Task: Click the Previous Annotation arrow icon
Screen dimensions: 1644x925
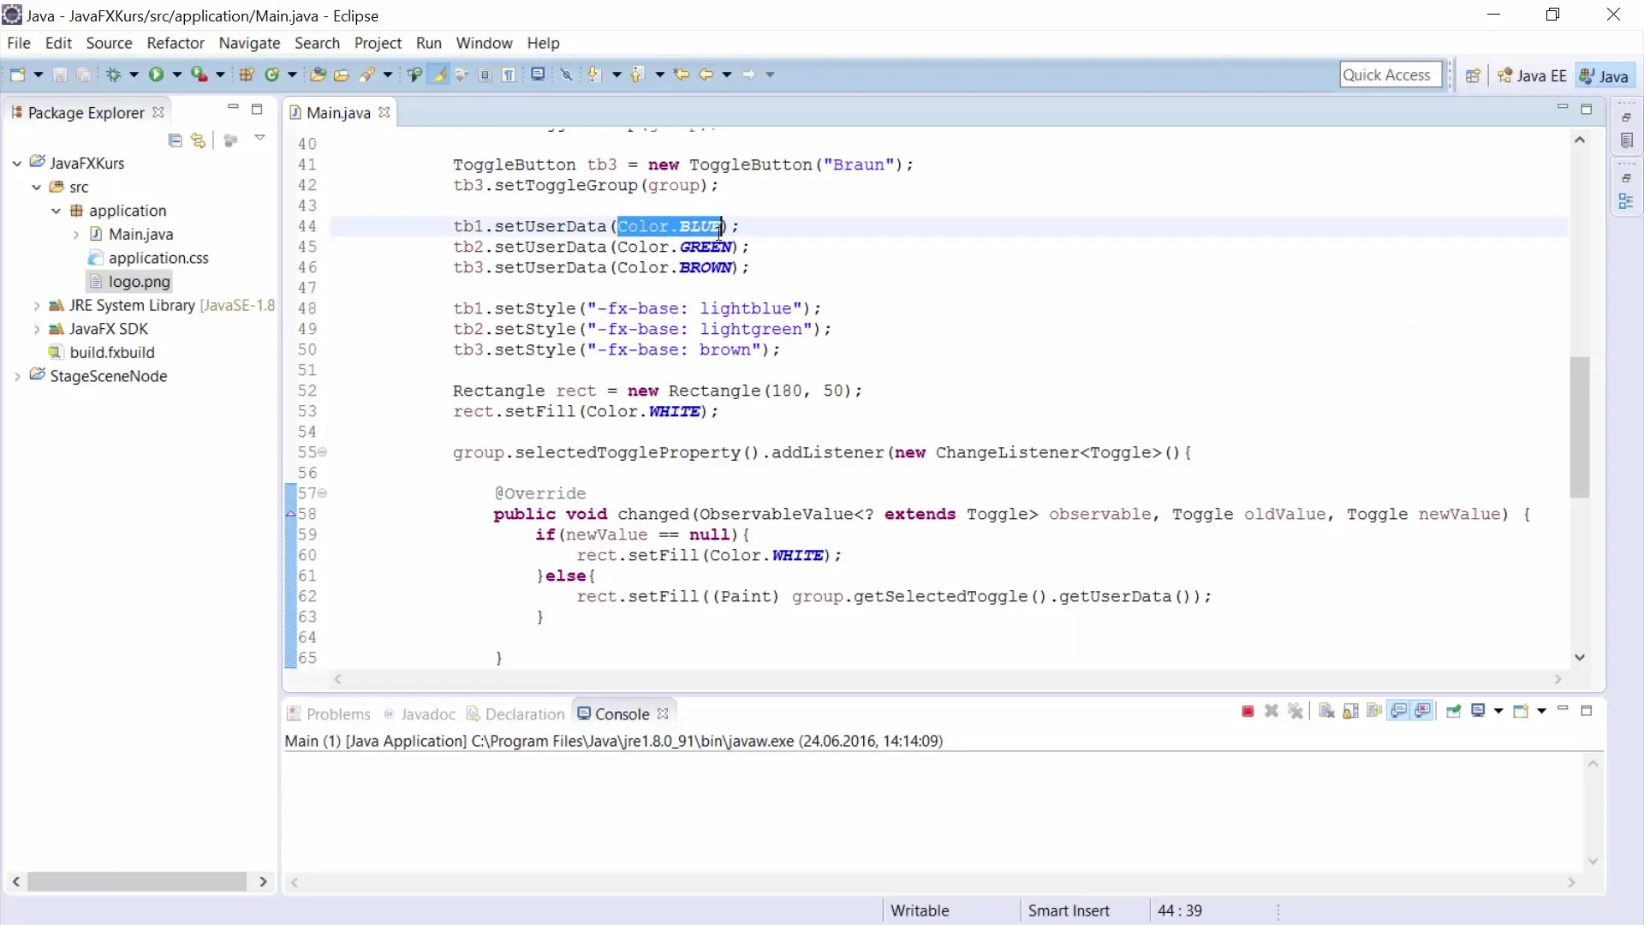Action: [636, 75]
